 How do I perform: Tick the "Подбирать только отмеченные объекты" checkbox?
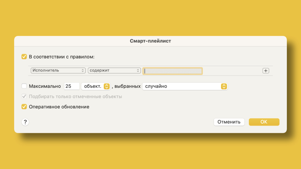pyautogui.click(x=24, y=96)
